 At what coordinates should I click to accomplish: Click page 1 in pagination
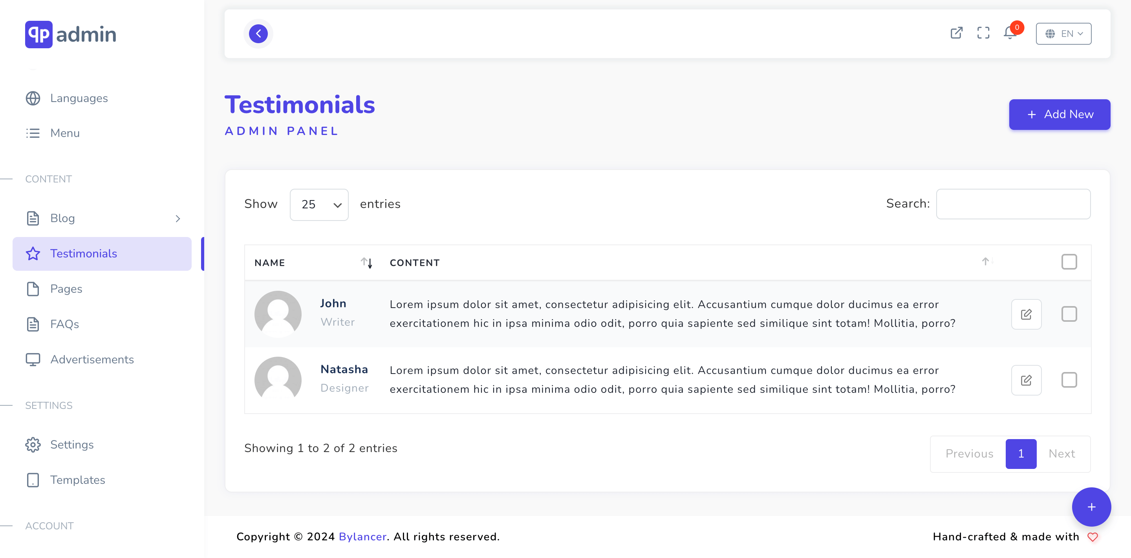[x=1020, y=454]
